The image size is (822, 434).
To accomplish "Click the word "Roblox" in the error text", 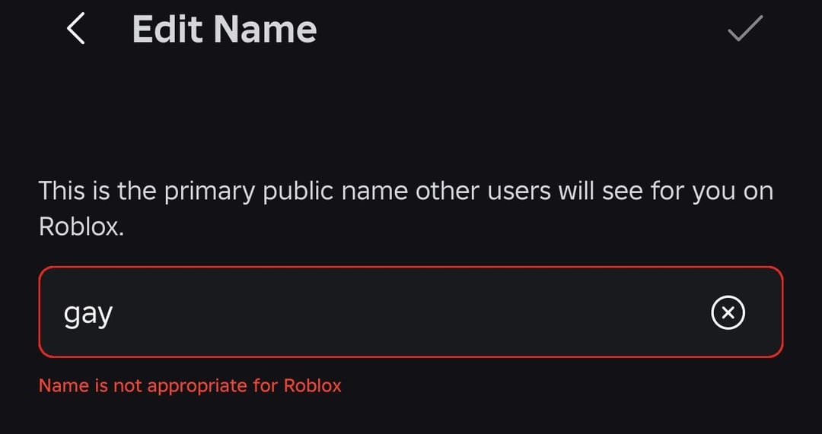I will pyautogui.click(x=313, y=385).
